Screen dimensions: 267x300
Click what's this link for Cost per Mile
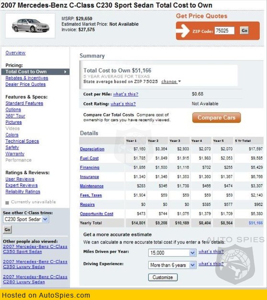(x=125, y=94)
